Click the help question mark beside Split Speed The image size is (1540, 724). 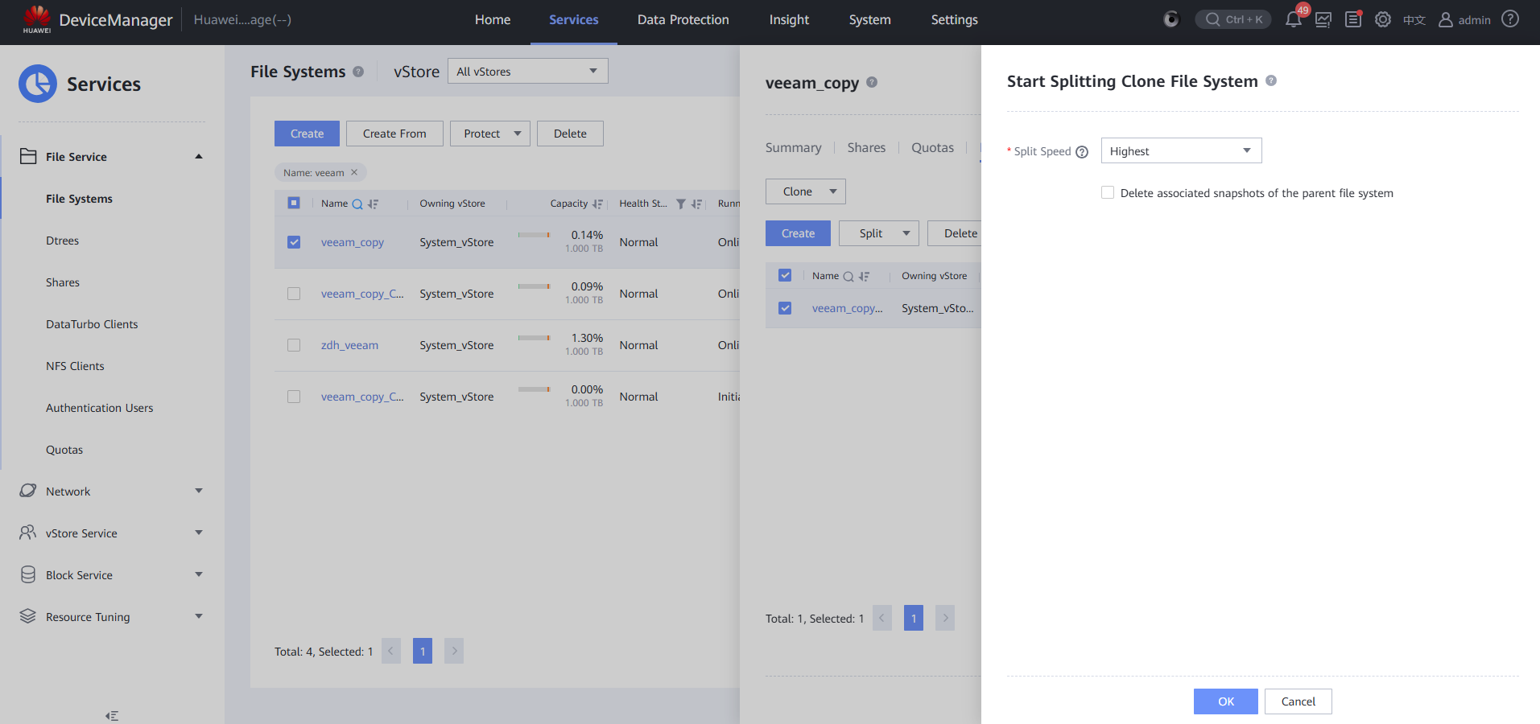(1082, 152)
